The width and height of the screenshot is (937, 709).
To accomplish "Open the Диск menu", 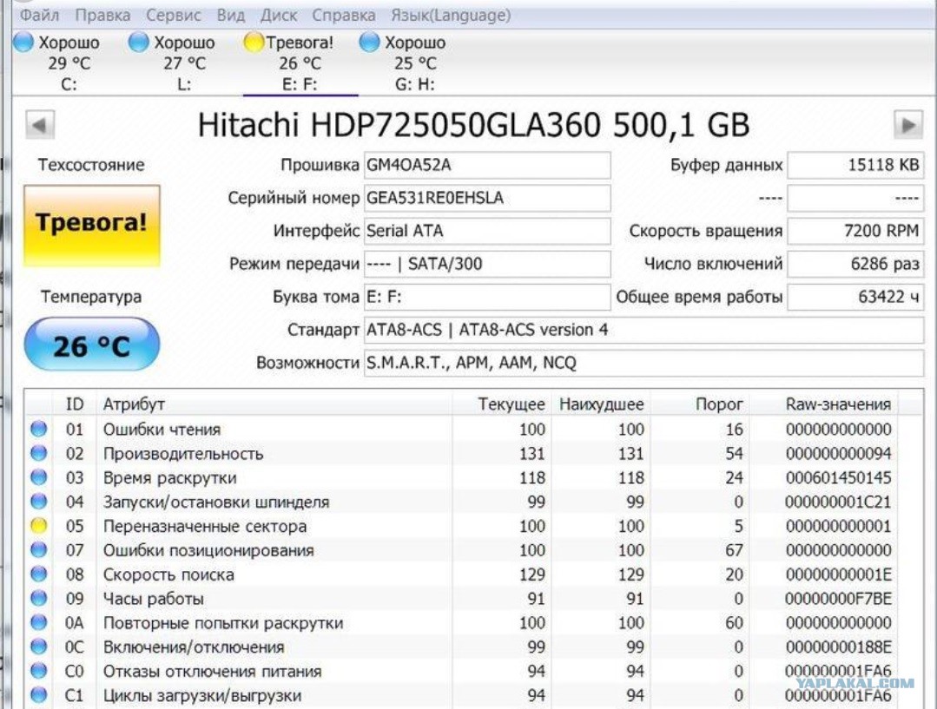I will tap(279, 15).
